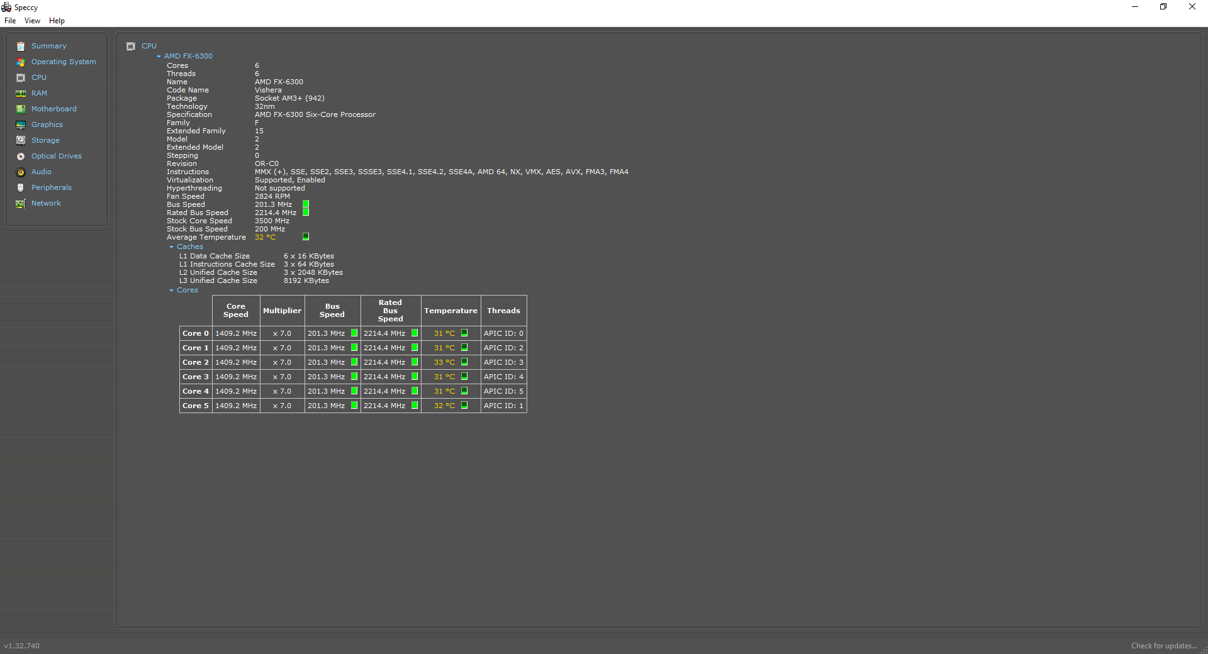This screenshot has height=654, width=1208.
Task: Click the Operating System Windows flag icon
Action: click(x=21, y=62)
